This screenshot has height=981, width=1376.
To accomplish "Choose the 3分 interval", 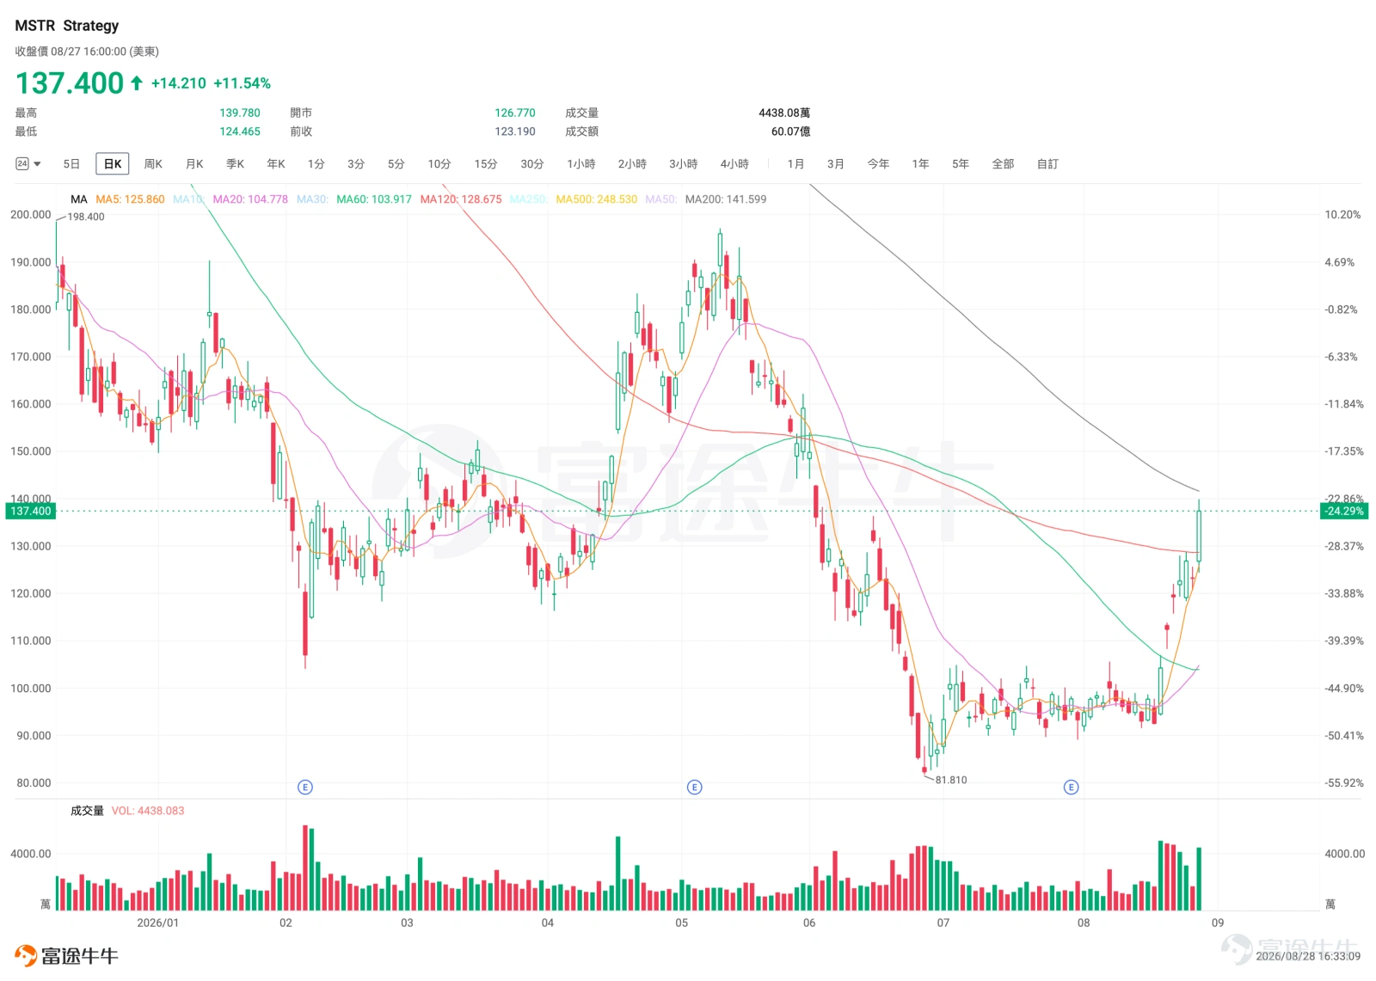I will (356, 163).
